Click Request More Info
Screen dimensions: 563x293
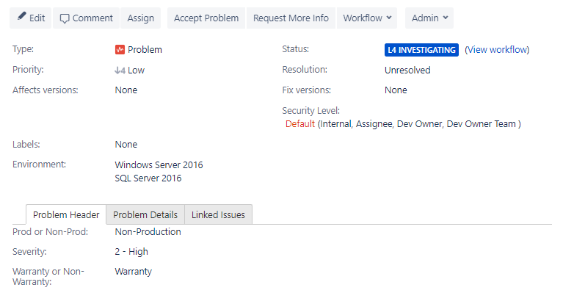click(x=291, y=18)
